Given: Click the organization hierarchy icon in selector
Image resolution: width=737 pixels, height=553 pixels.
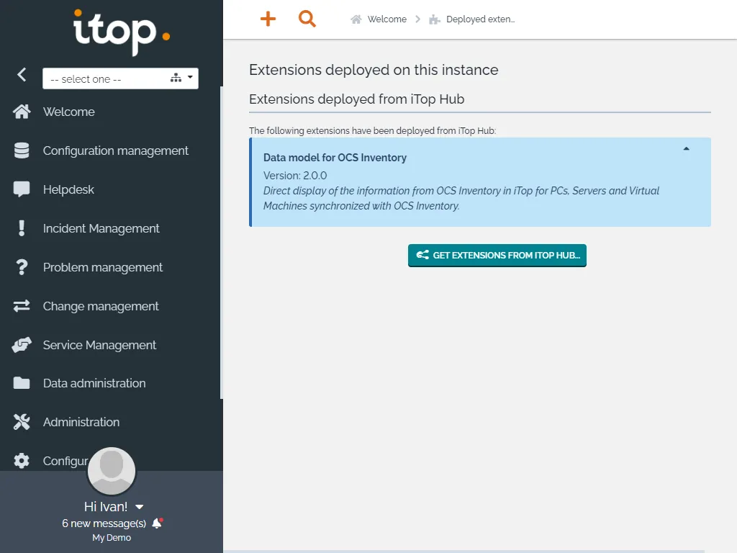Looking at the screenshot, I should coord(176,78).
